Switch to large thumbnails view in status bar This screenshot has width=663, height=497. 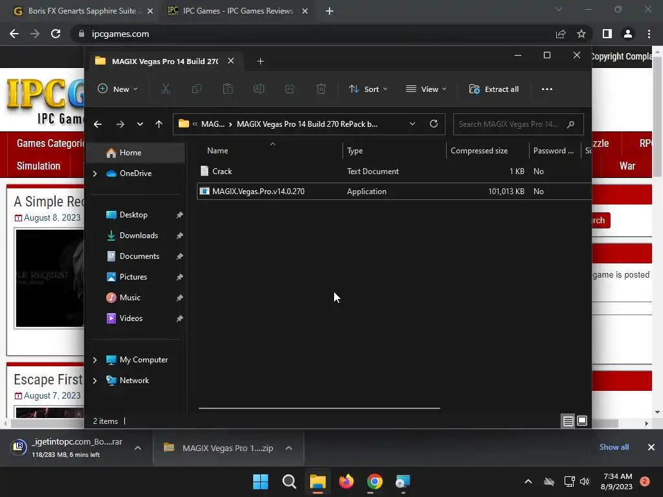pos(582,421)
